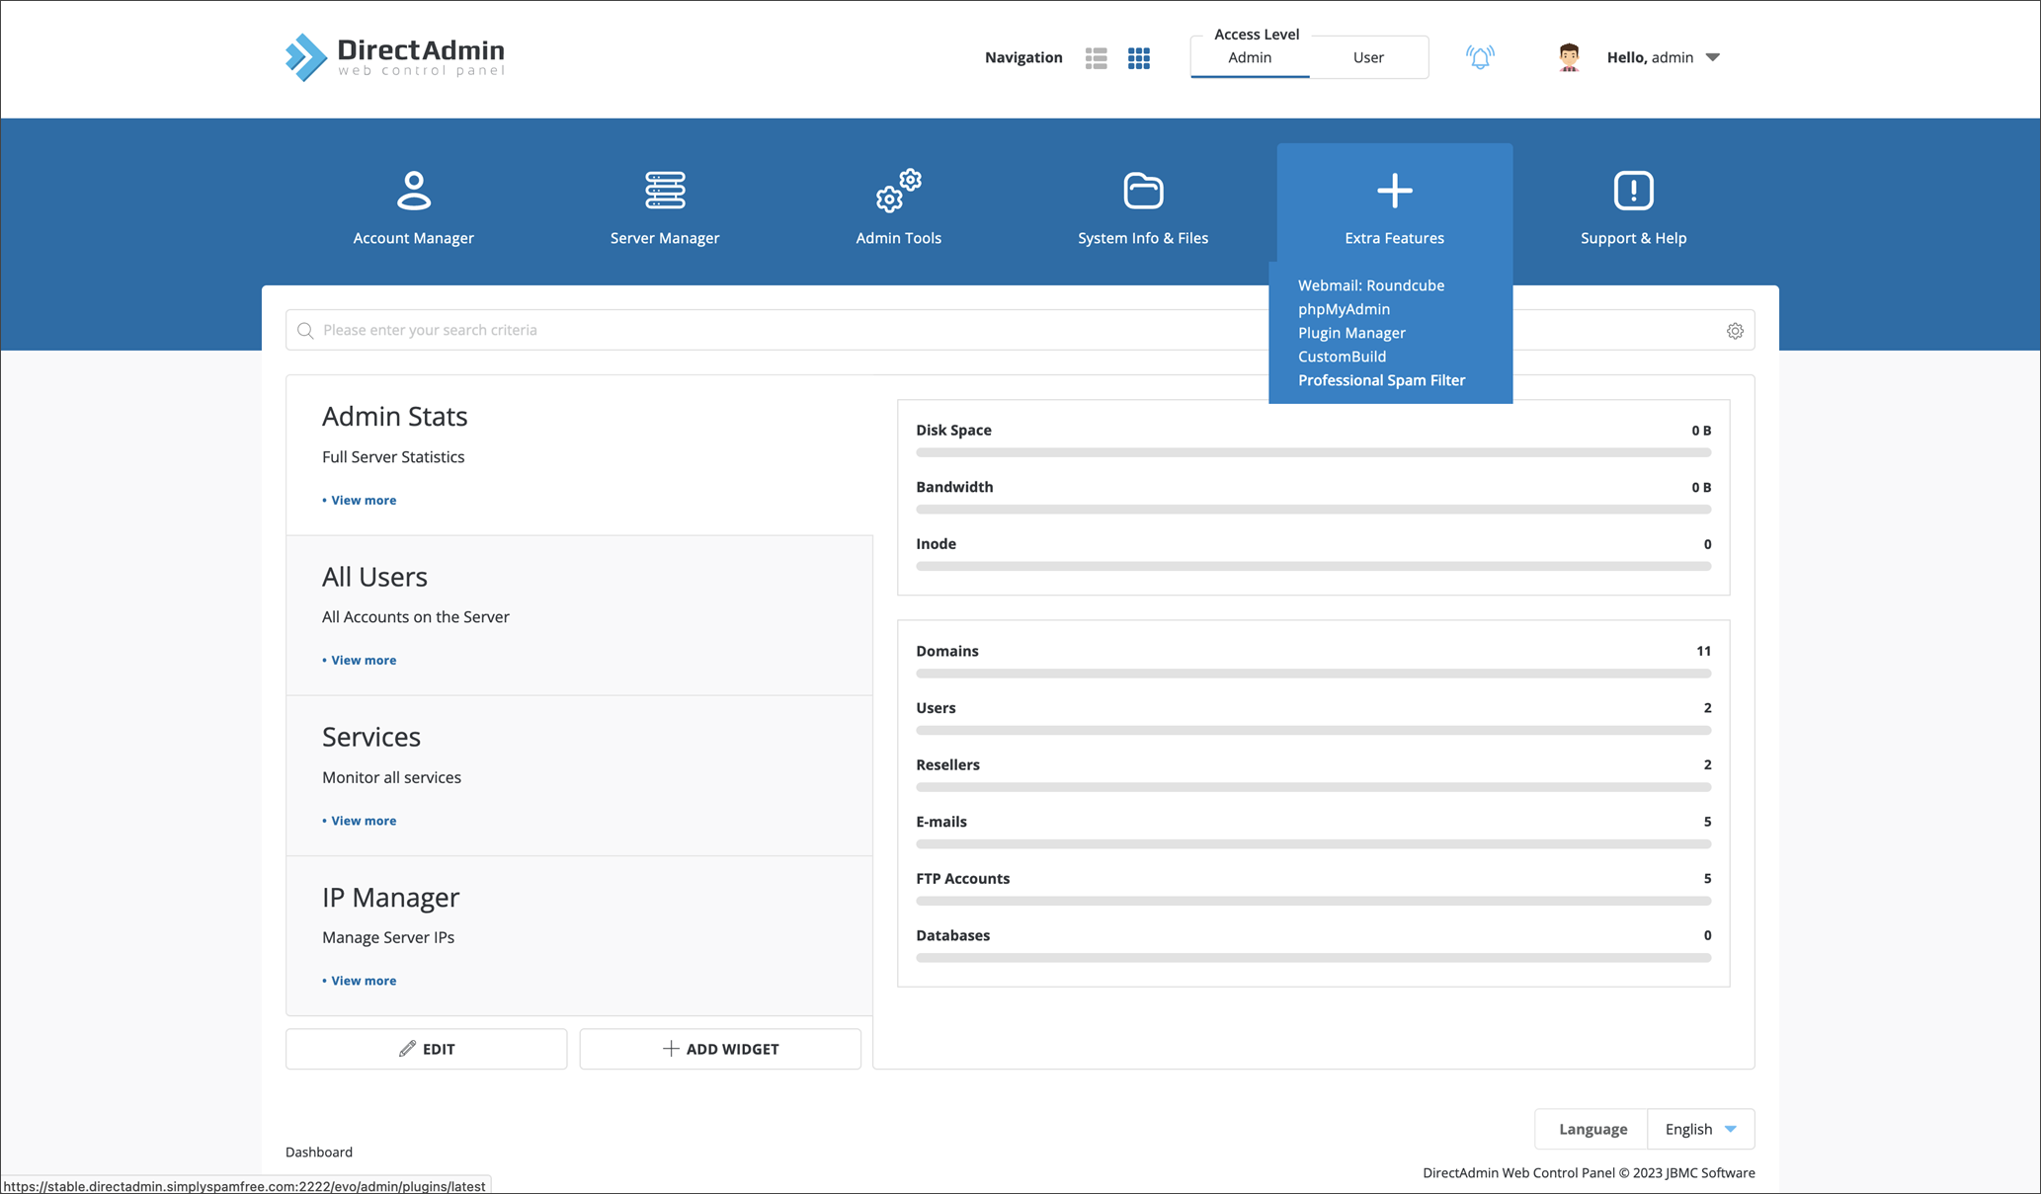Click the Disk Space usage bar
This screenshot has width=2041, height=1194.
tap(1313, 452)
